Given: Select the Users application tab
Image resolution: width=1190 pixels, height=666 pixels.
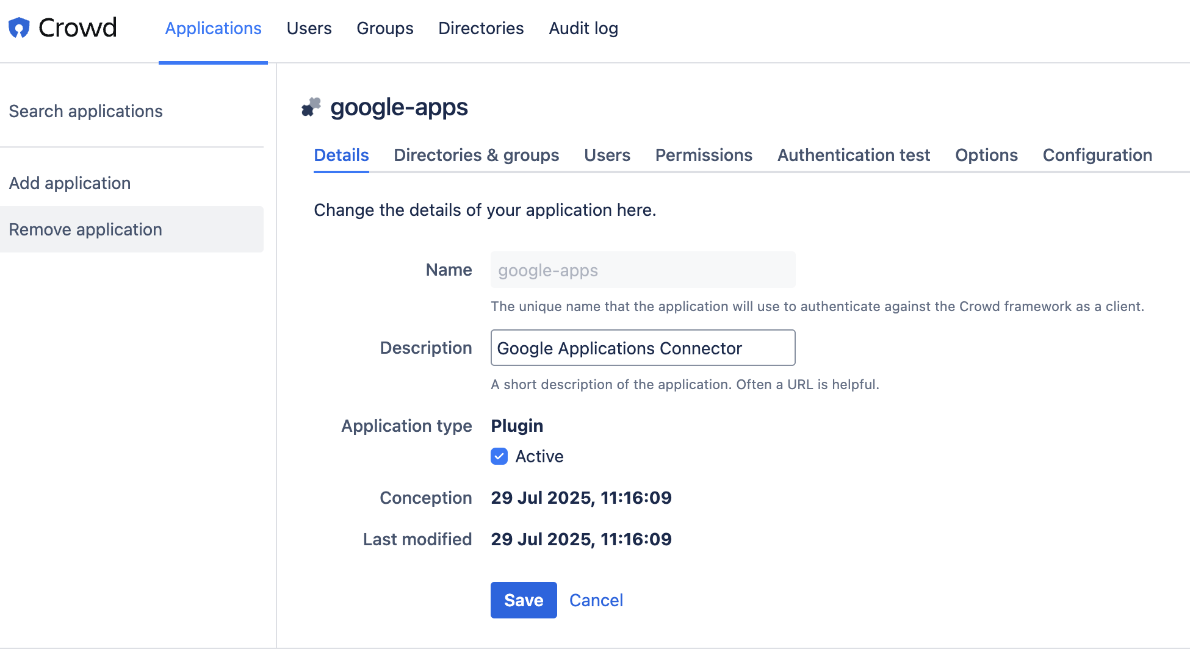Looking at the screenshot, I should 607,155.
